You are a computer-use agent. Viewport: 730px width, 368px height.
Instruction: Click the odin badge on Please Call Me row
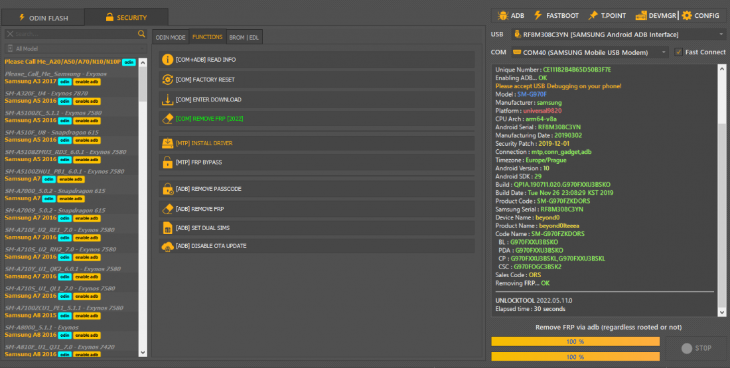(x=129, y=62)
